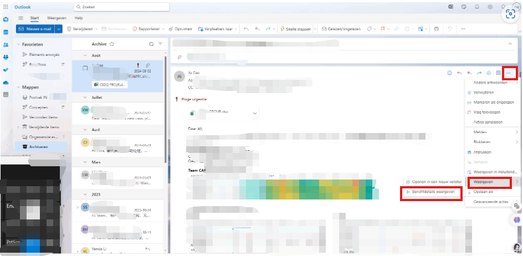Select Markeren als ongelezen menu entry

493,102
